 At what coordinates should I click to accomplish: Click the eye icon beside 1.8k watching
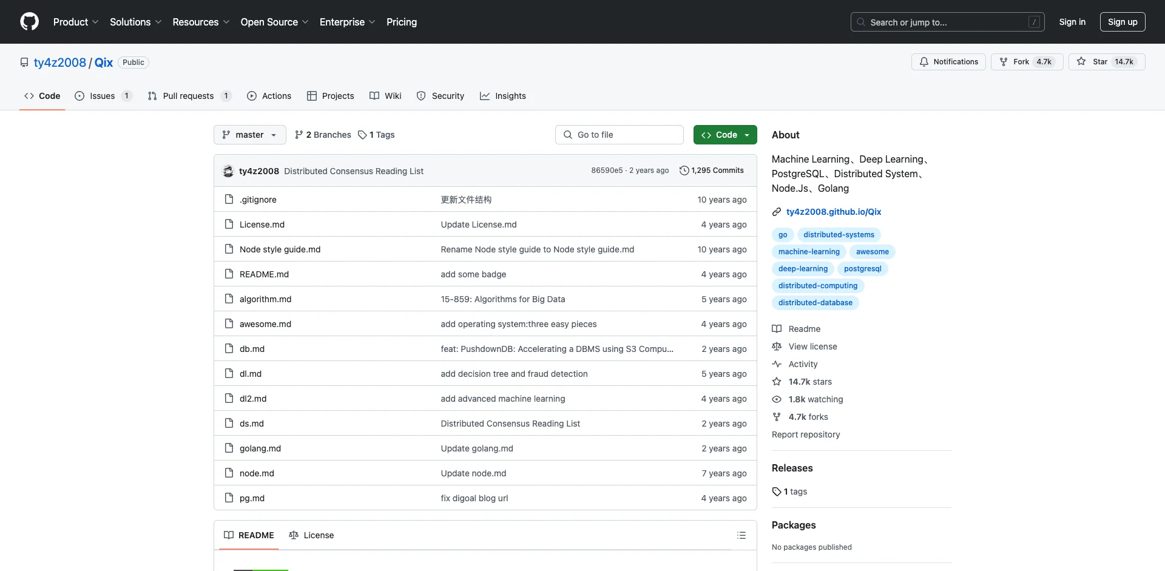[777, 399]
